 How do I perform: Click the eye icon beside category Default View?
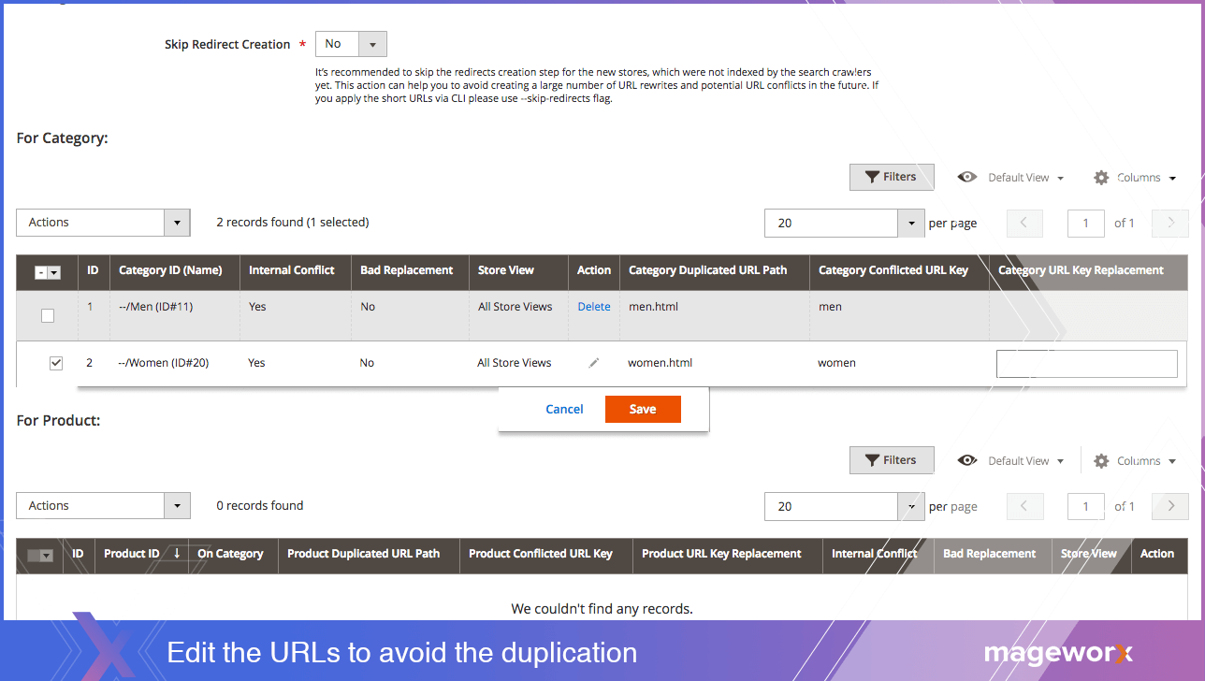click(x=967, y=177)
